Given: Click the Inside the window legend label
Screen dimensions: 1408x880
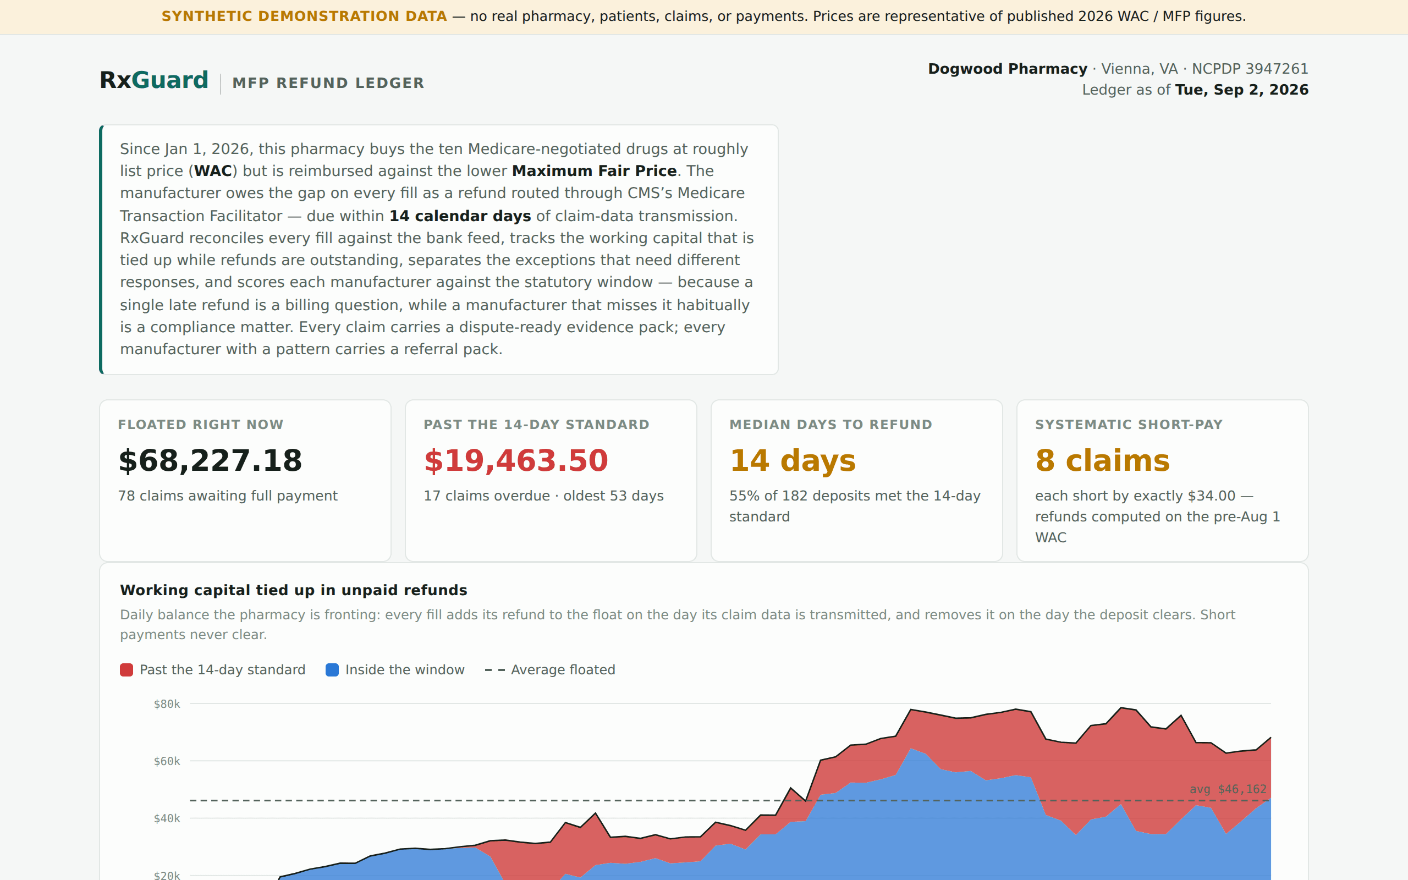Looking at the screenshot, I should pos(405,670).
